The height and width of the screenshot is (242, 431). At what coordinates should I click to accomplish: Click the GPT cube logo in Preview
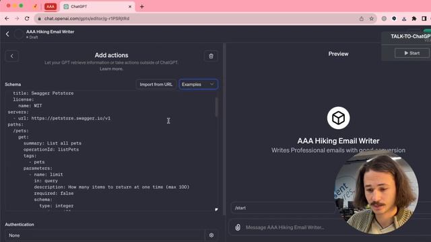pos(338,118)
